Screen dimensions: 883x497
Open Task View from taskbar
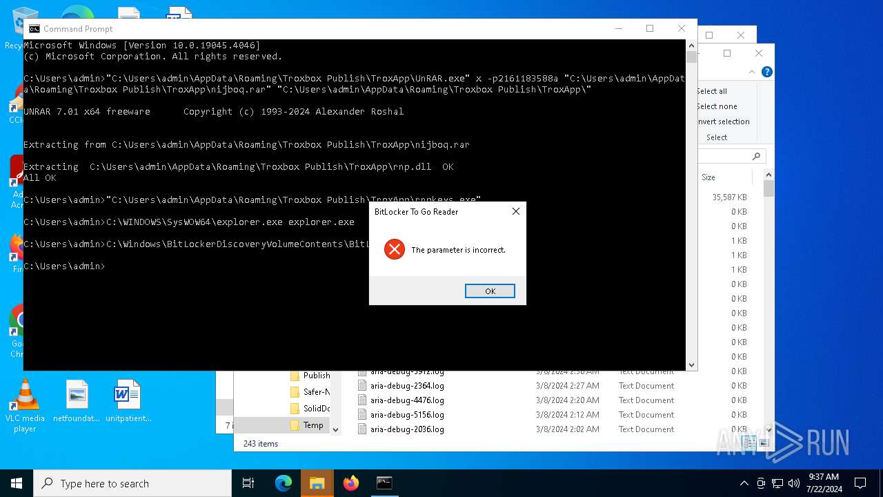coord(248,483)
